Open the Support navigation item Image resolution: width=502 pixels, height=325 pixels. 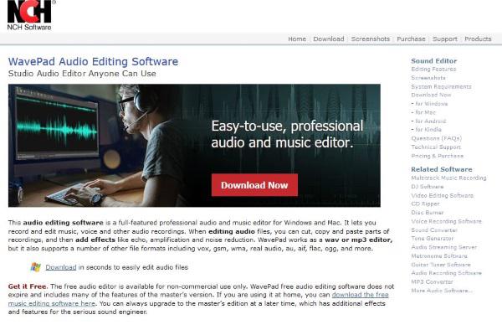click(445, 39)
